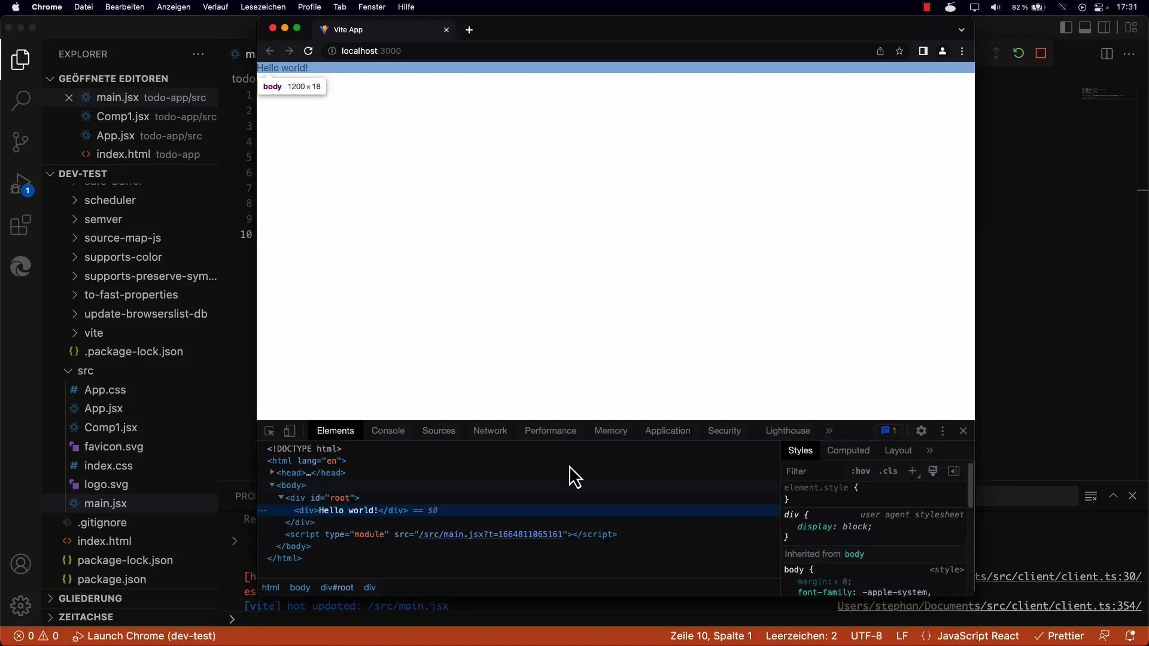Click the Computed styles tab
This screenshot has height=646, width=1149.
coord(849,450)
